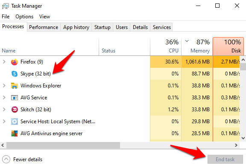Click the 38.8 MB memory value
The width and height of the screenshot is (246, 168).
click(x=201, y=86)
